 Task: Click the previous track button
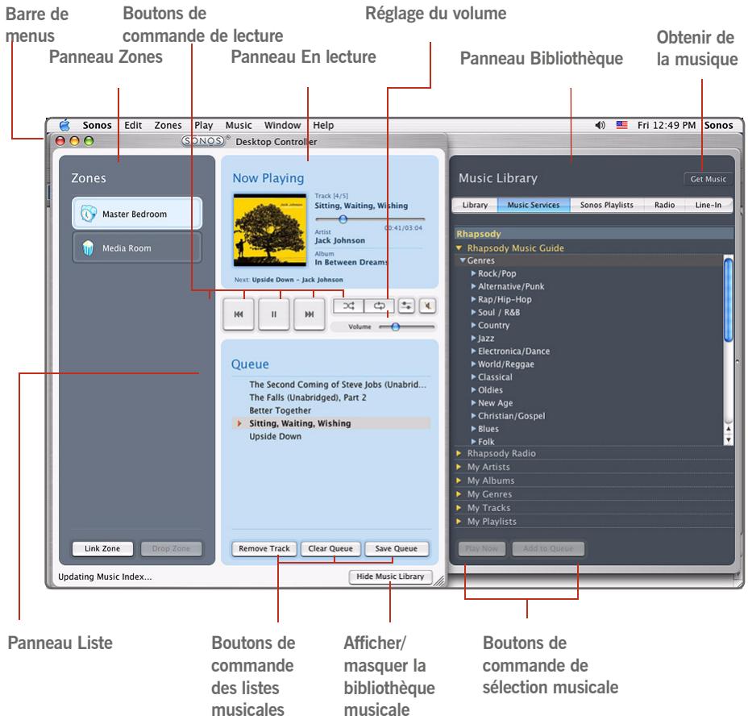pos(239,314)
